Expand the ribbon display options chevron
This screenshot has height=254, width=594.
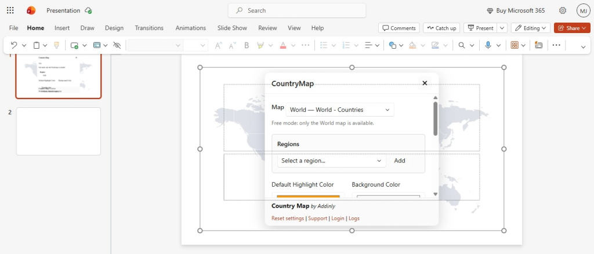coord(583,46)
